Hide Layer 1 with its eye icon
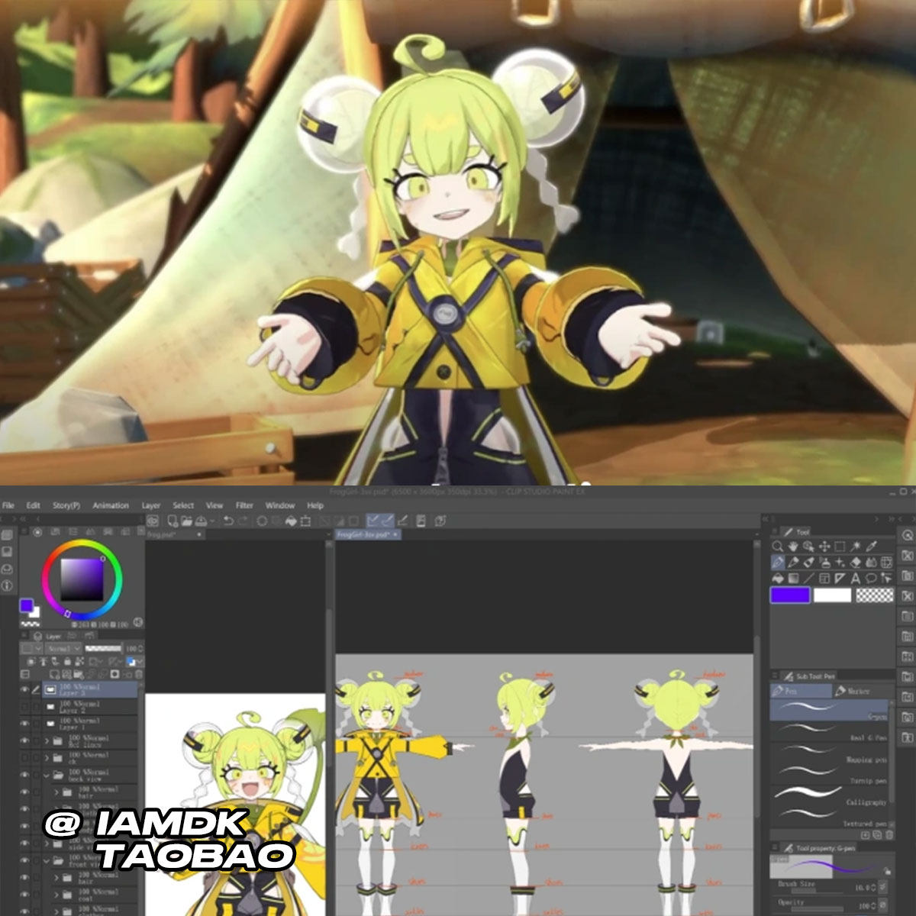The height and width of the screenshot is (916, 916). (24, 724)
